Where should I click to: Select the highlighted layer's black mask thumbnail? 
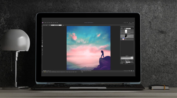[x=126, y=36]
